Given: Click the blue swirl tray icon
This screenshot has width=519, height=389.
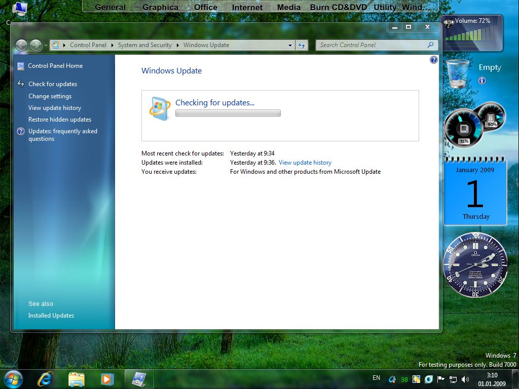Looking at the screenshot, I should (392, 379).
